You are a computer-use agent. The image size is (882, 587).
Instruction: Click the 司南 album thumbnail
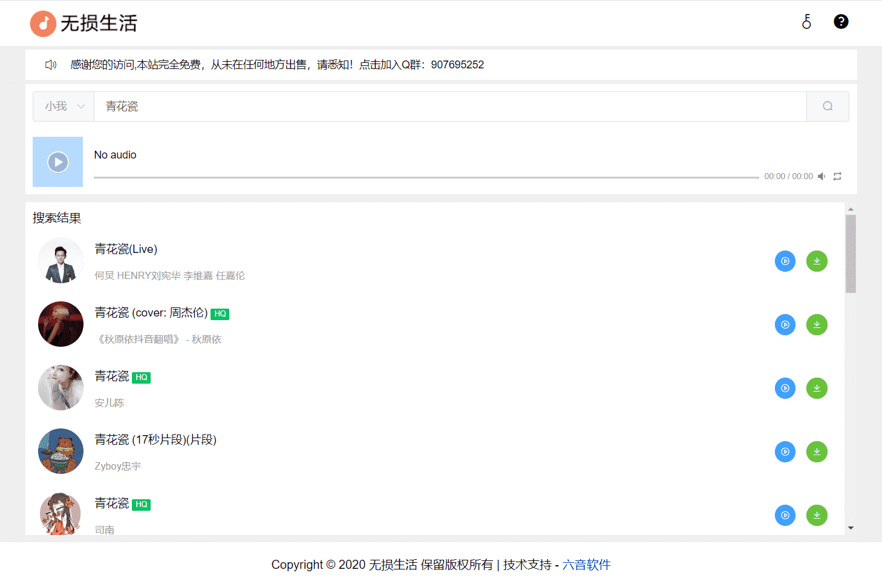[60, 514]
